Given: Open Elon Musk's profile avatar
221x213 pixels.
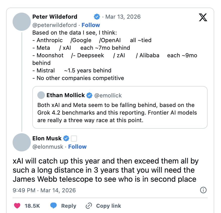Looking at the screenshot, I should (x=21, y=143).
